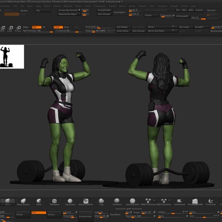Select the ClayTubes brush
The image size is (222, 222).
click(x=70, y=202)
